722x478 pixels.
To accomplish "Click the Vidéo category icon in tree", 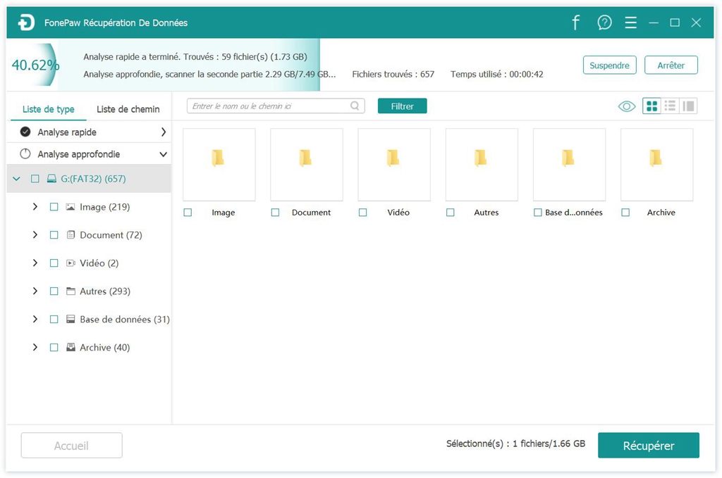I will 71,263.
